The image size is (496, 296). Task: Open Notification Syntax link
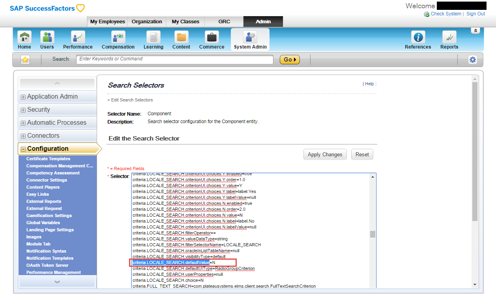pos(46,251)
